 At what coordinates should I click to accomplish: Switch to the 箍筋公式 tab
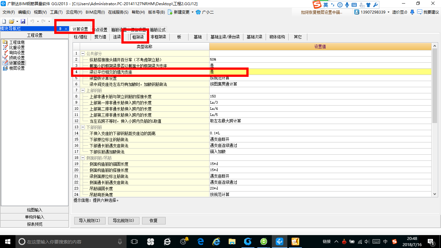coord(158,29)
